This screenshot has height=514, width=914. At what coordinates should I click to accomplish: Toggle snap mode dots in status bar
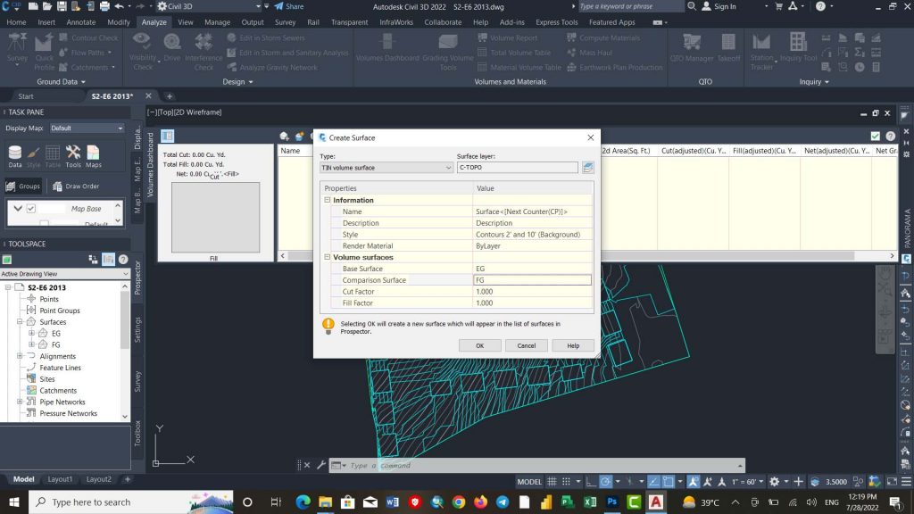566,481
